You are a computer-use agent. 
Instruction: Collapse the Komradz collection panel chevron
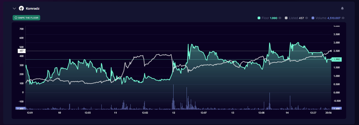(x=14, y=8)
